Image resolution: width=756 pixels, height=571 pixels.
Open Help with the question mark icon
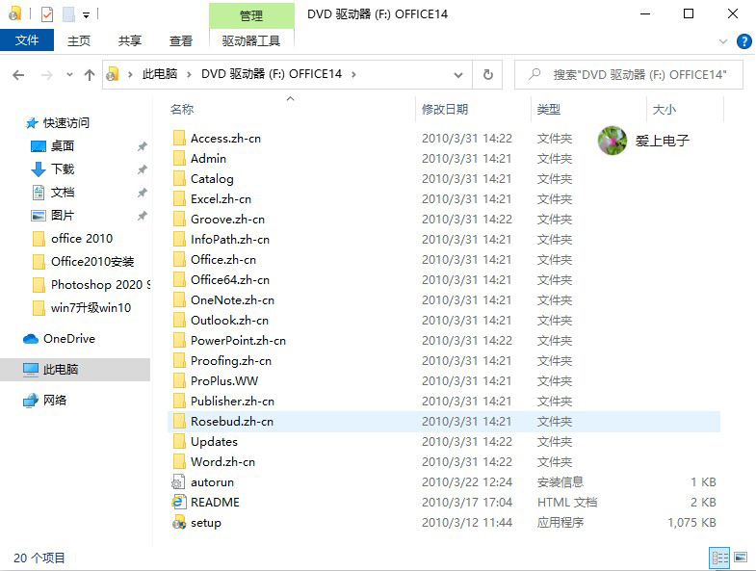coord(743,41)
